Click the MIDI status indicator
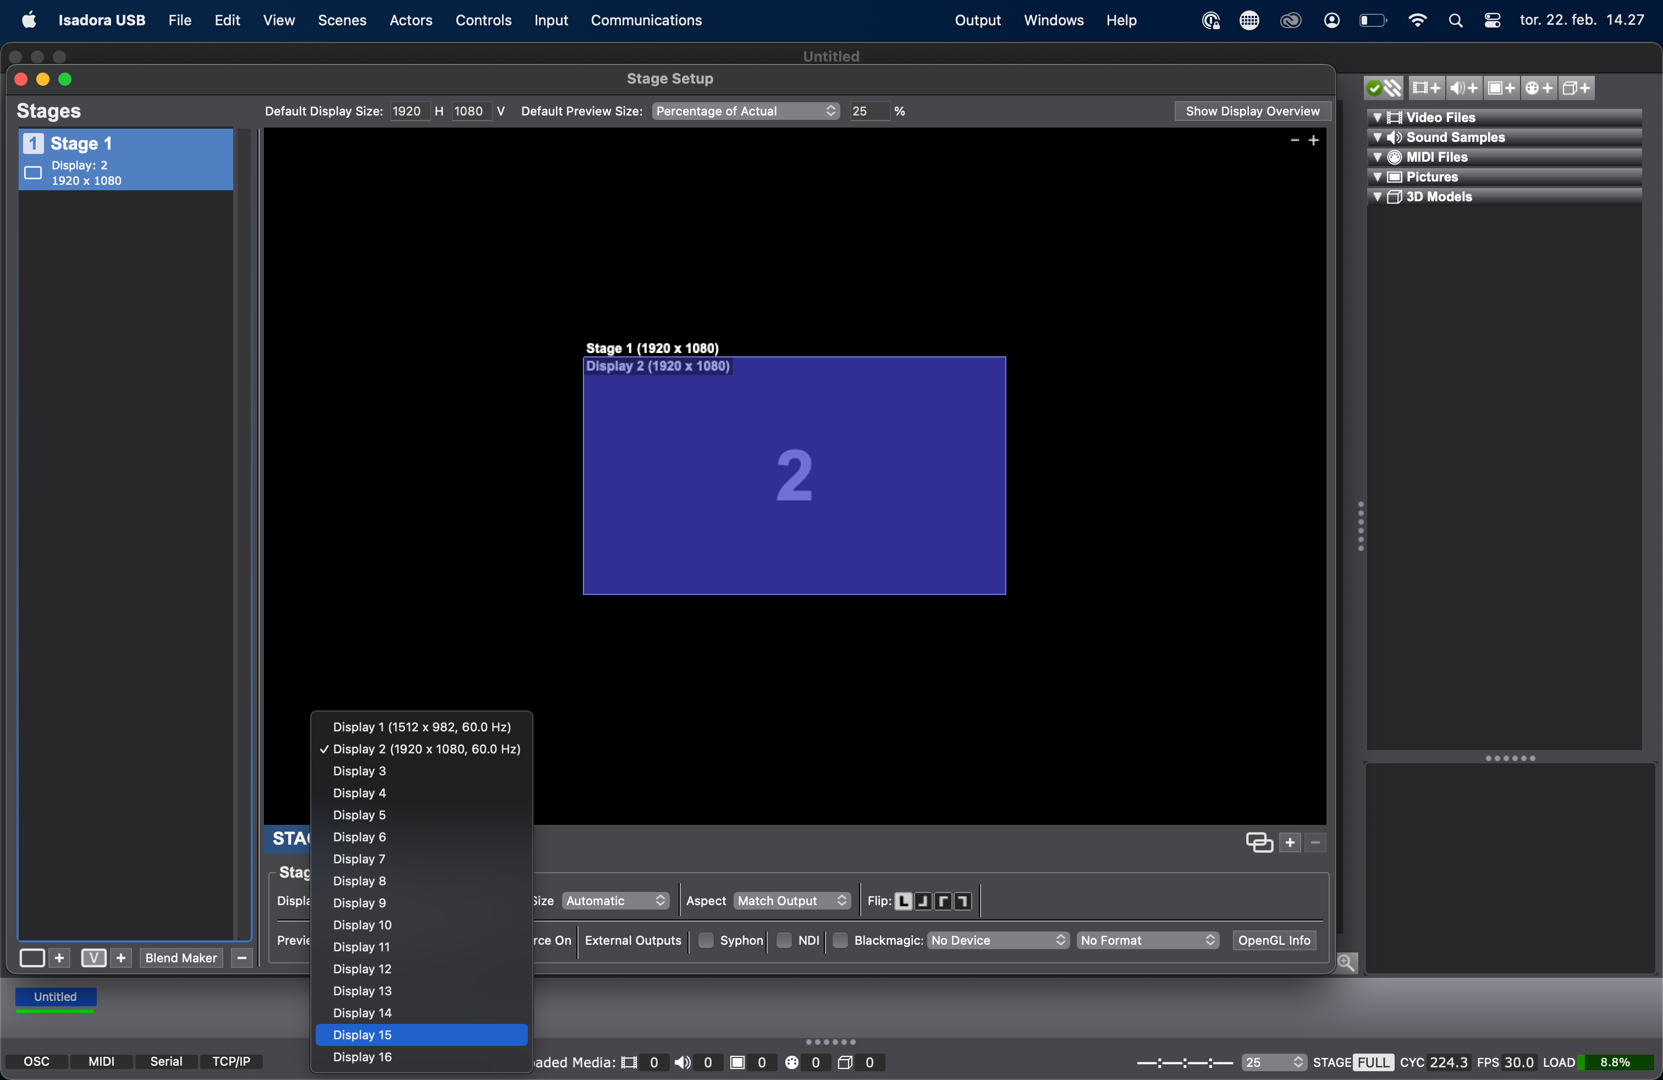This screenshot has height=1080, width=1663. [101, 1062]
